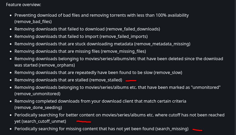Image resolution: width=236 pixels, height=135 pixels.
Task: Click "Removing downloads belonging to" deleted-media line
Action: (119, 59)
